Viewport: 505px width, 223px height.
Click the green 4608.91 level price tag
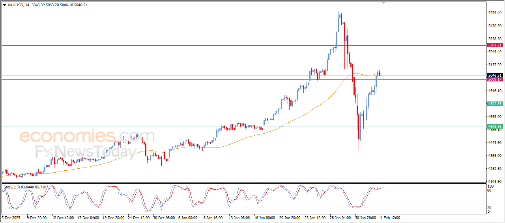pyautogui.click(x=494, y=127)
